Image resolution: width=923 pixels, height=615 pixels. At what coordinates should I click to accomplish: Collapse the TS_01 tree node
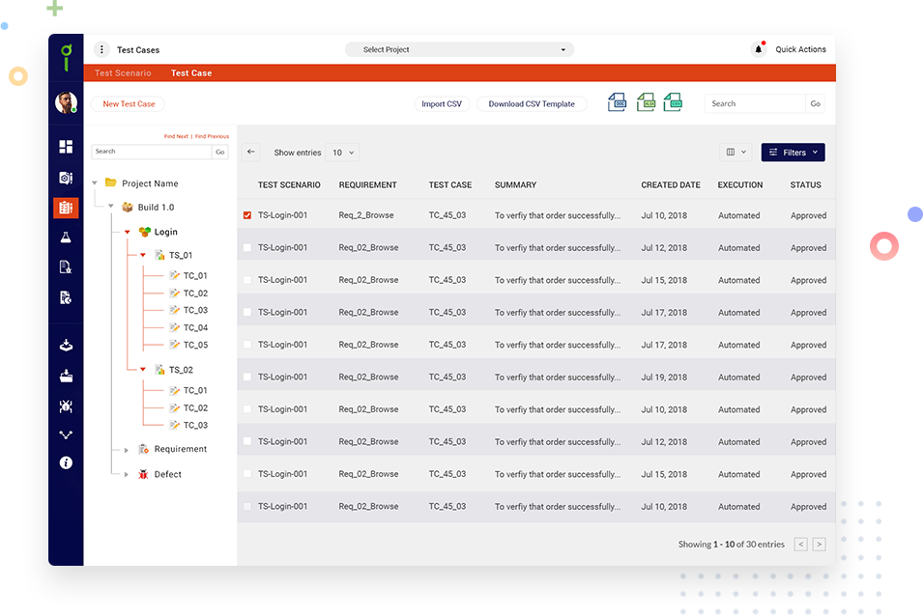click(143, 255)
